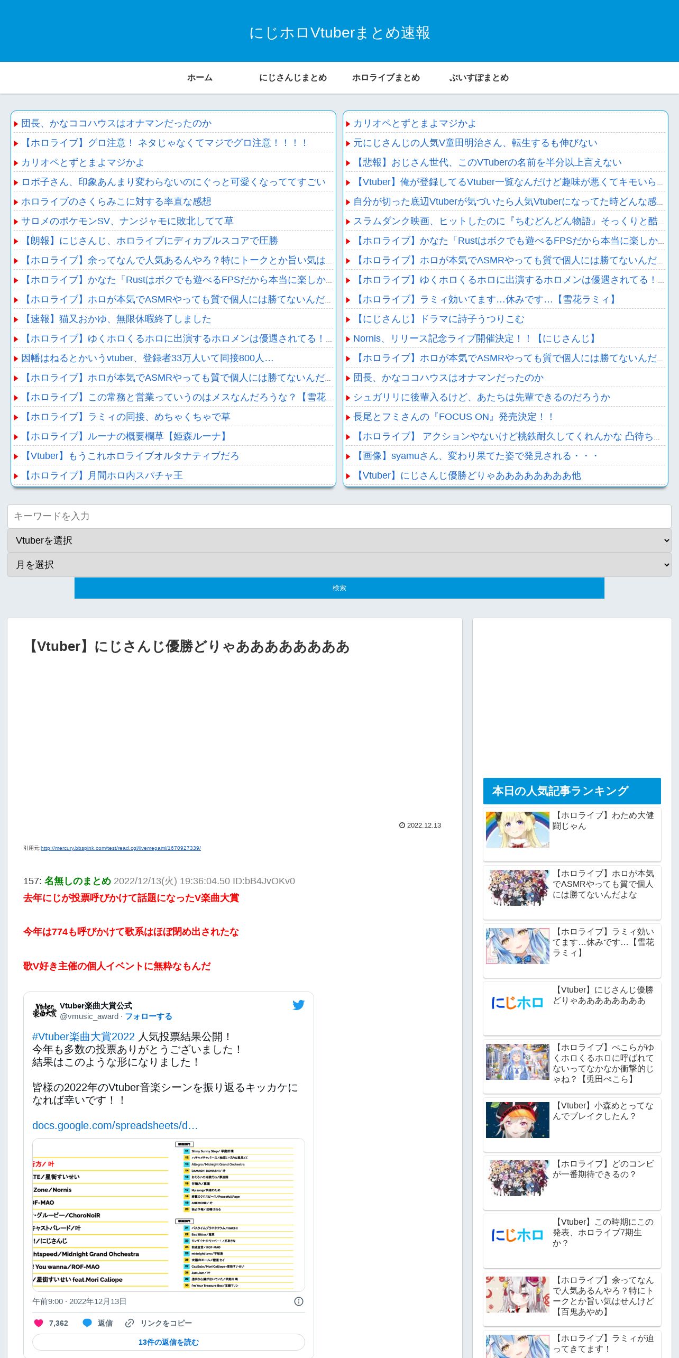Click the 検索 search button
The image size is (679, 1358).
(x=339, y=588)
